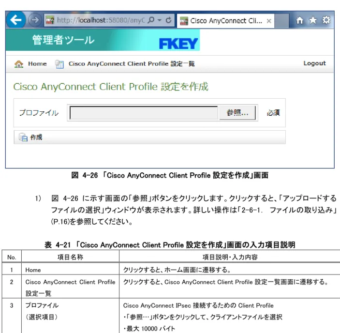
Task: Click the Cisco AnyConnect IPsec 接続するための text
Action: tap(198, 305)
